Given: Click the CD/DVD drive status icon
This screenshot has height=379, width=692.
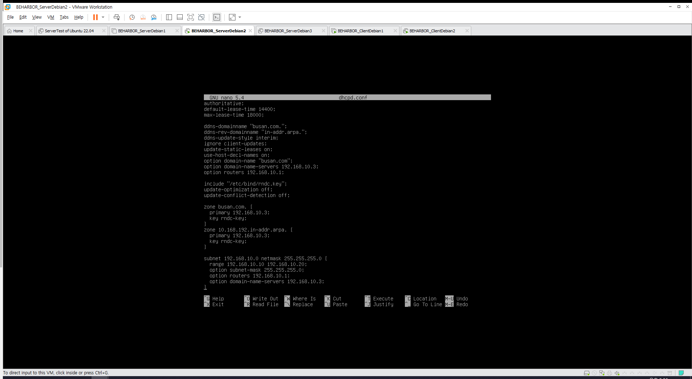Looking at the screenshot, I should tap(594, 373).
